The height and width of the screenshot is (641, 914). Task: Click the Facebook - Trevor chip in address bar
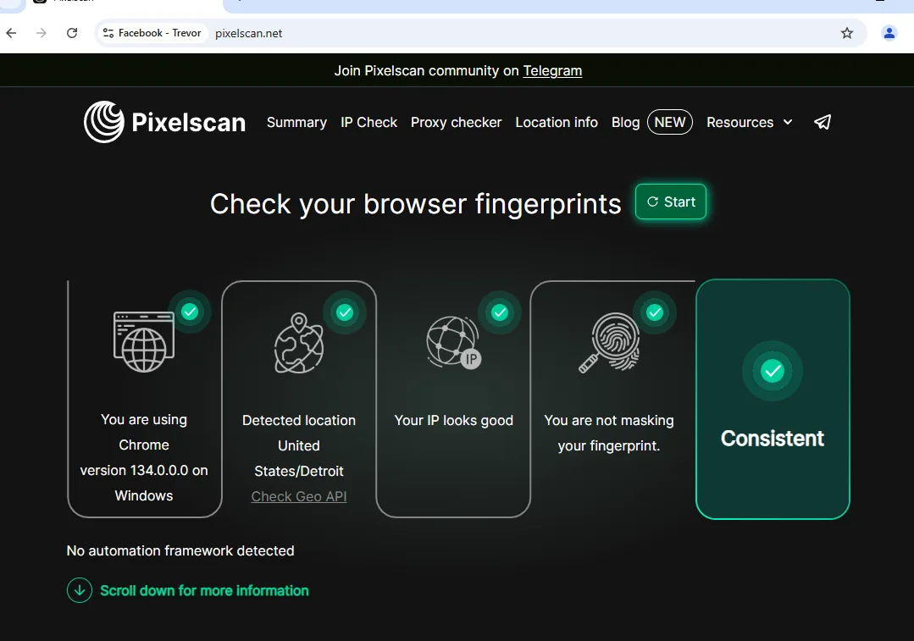tap(153, 33)
